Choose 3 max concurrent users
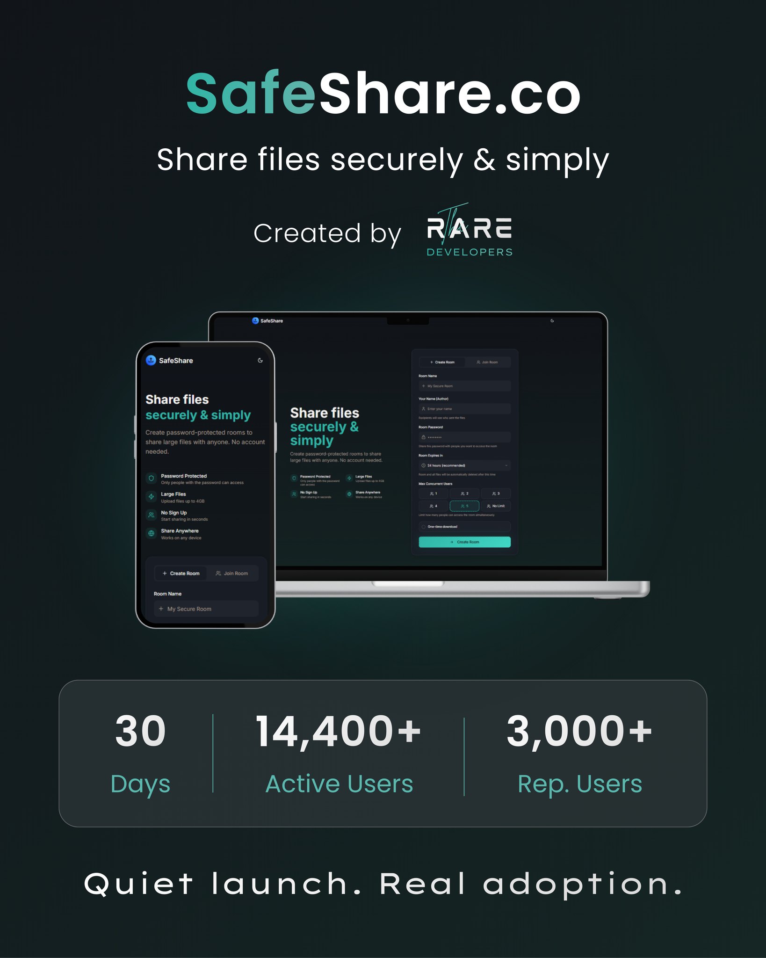 click(x=496, y=494)
